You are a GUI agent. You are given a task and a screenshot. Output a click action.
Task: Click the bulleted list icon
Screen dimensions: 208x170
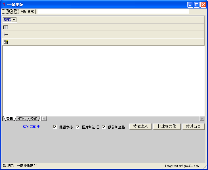pos(6,35)
